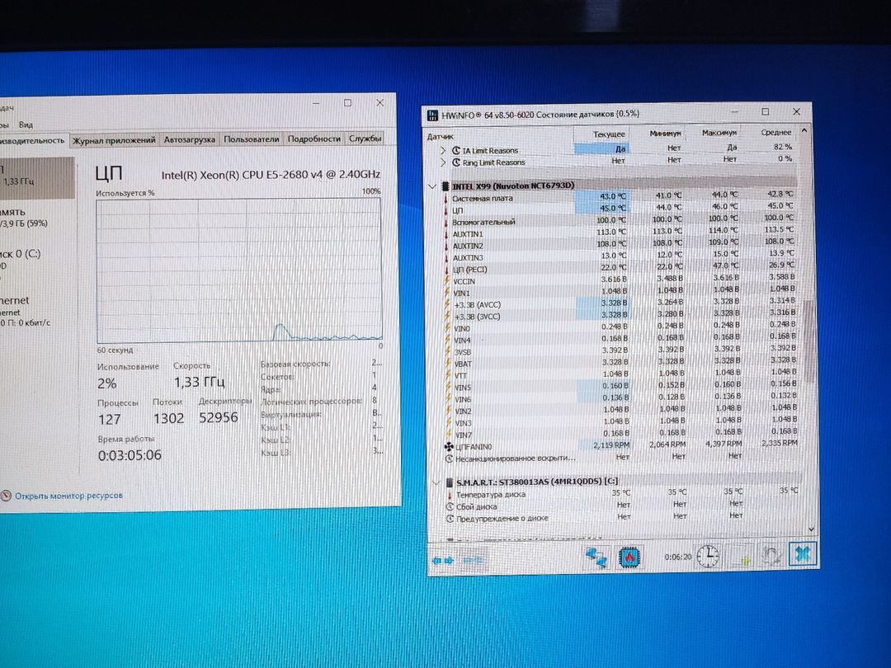This screenshot has height=668, width=891.
Task: Click the network remote monitoring icon in HWiNFO
Action: pos(596,557)
